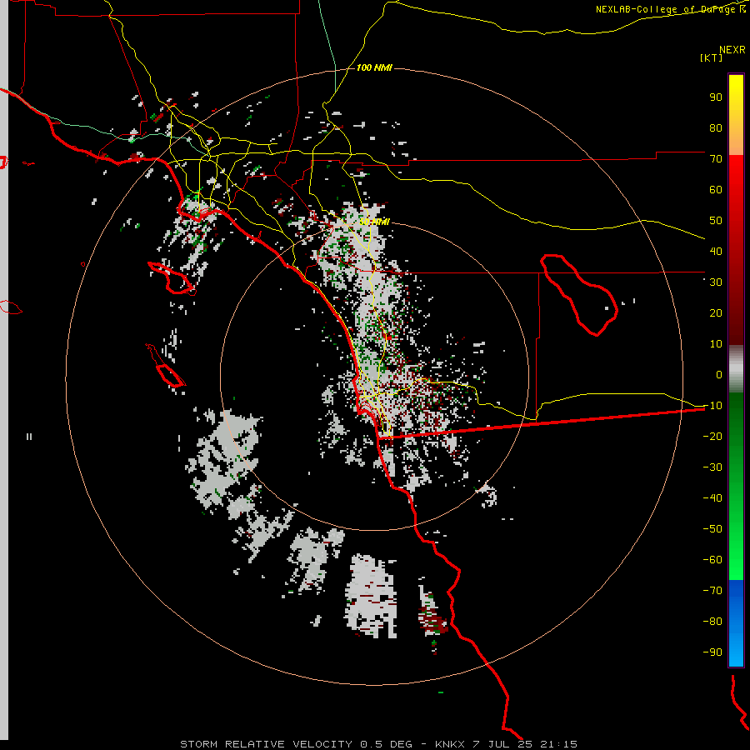Click the Storm Relative Velocity caption text
This screenshot has width=750, height=750.
378,744
